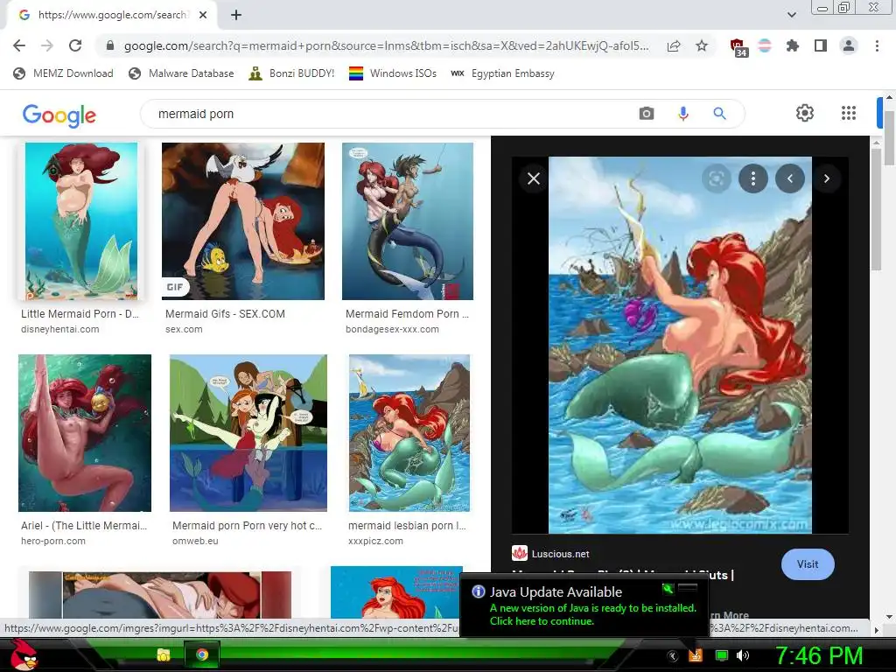The image size is (896, 672).
Task: Open the Malware Database bookmark
Action: pyautogui.click(x=181, y=73)
